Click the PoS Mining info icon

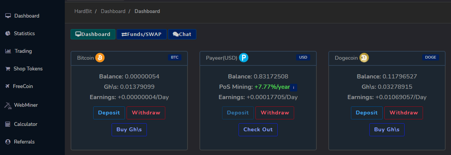coord(293,88)
